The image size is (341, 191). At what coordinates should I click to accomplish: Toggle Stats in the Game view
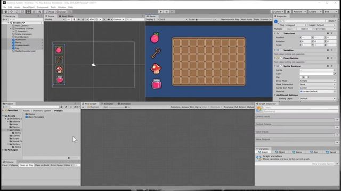point(256,20)
